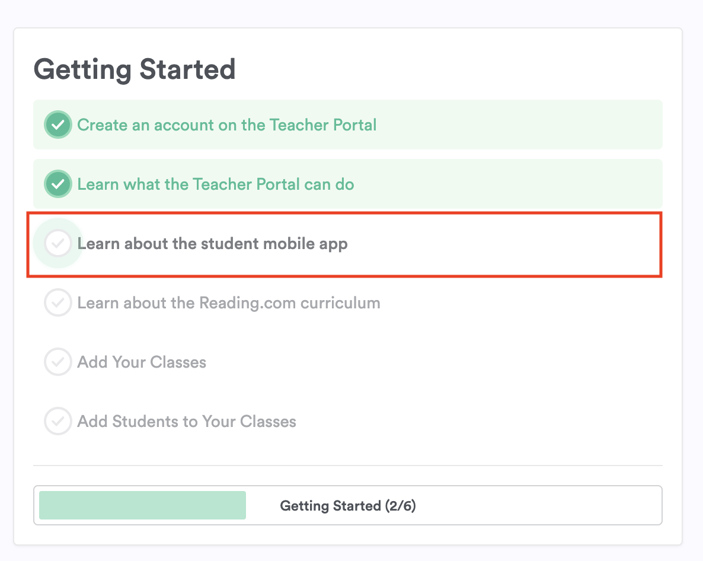This screenshot has height=561, width=703.
Task: Click the unfilled right end of the progress bar
Action: [563, 505]
